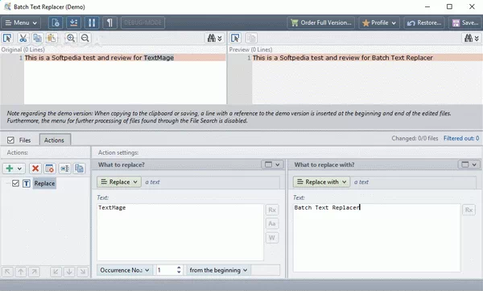
Task: Click Order Full Version button
Action: [x=321, y=23]
